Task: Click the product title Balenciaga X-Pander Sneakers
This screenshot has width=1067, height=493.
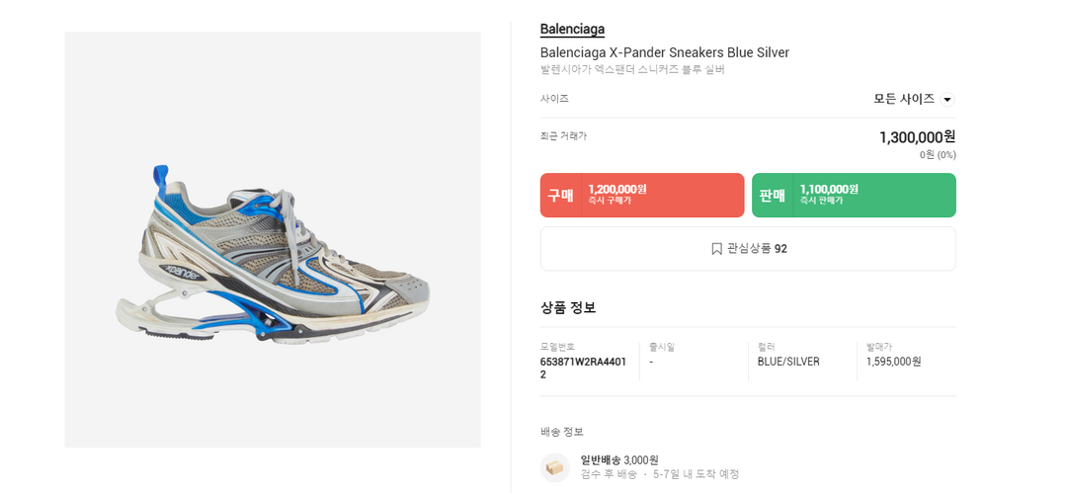Action: (664, 52)
